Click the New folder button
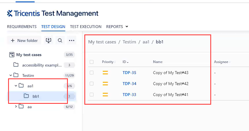The width and height of the screenshot is (249, 131). click(x=24, y=40)
